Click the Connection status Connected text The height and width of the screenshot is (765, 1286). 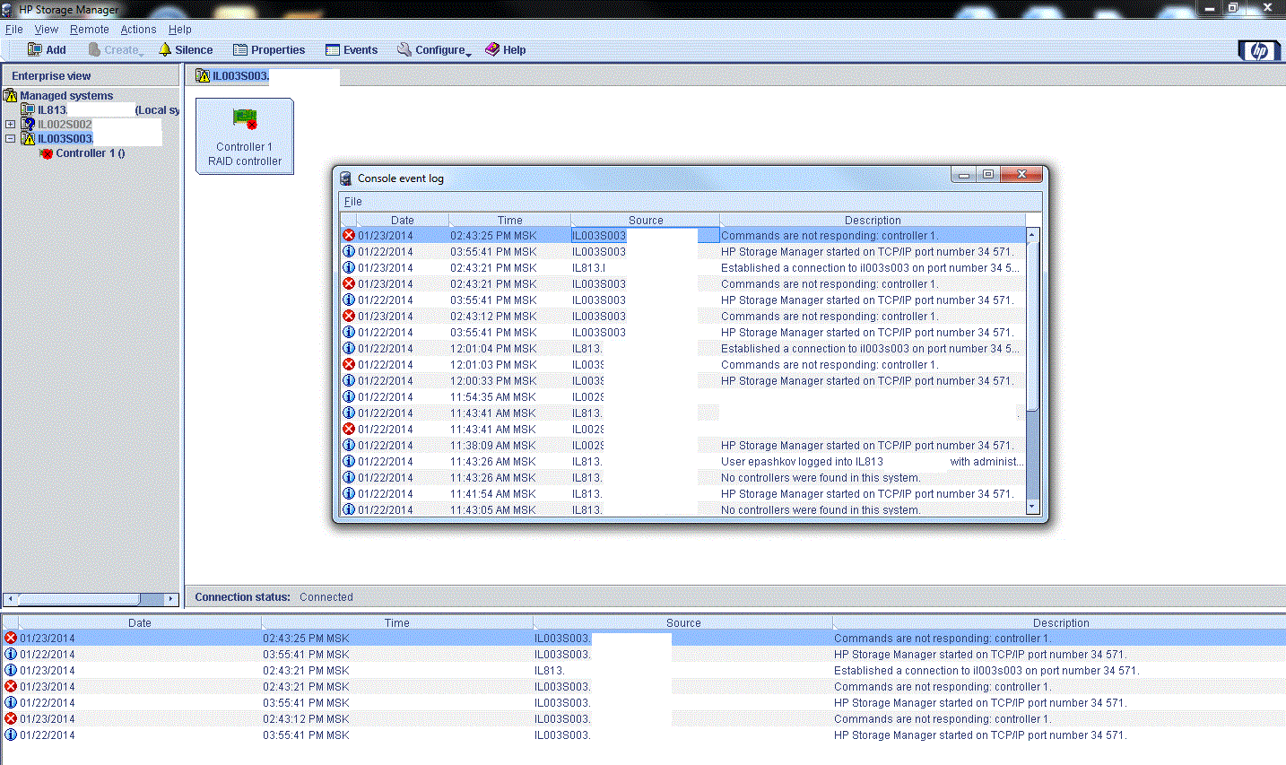tap(326, 597)
